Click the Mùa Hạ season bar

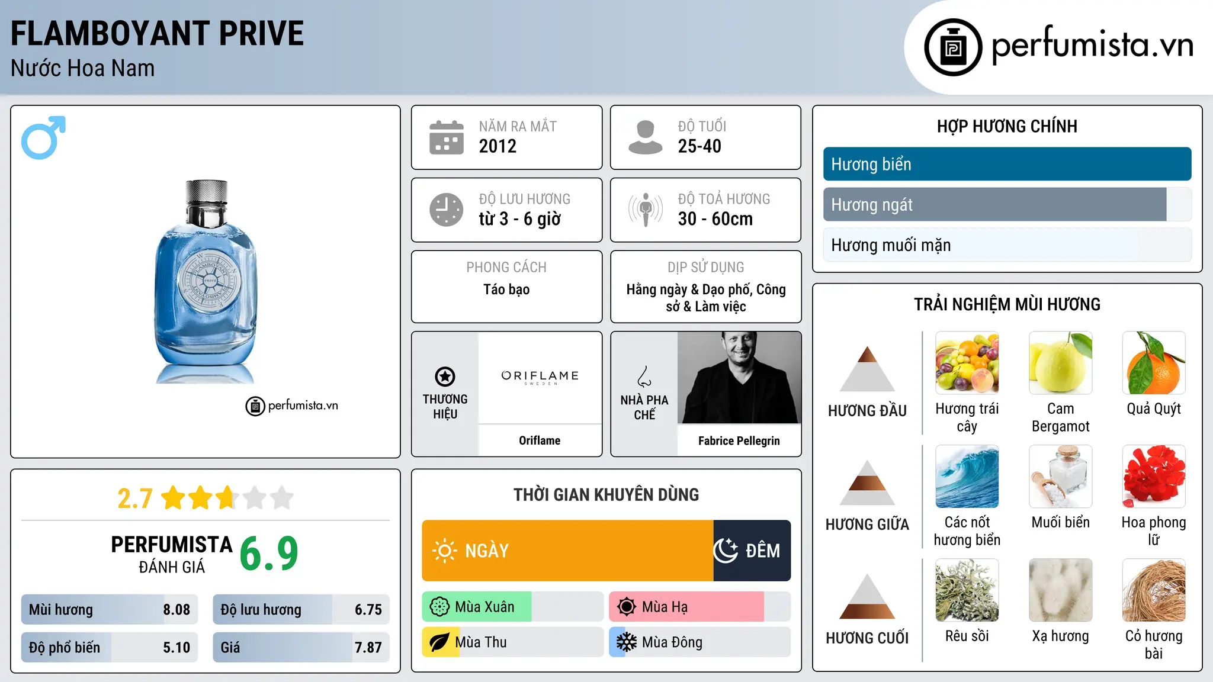pyautogui.click(x=700, y=607)
